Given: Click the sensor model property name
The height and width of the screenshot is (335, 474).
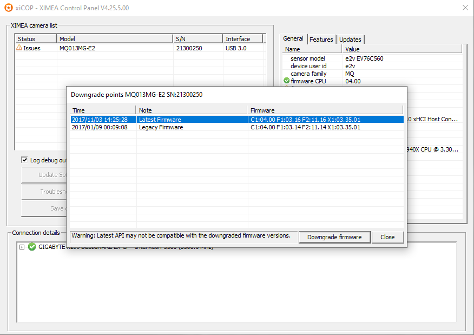Looking at the screenshot, I should tap(308, 58).
